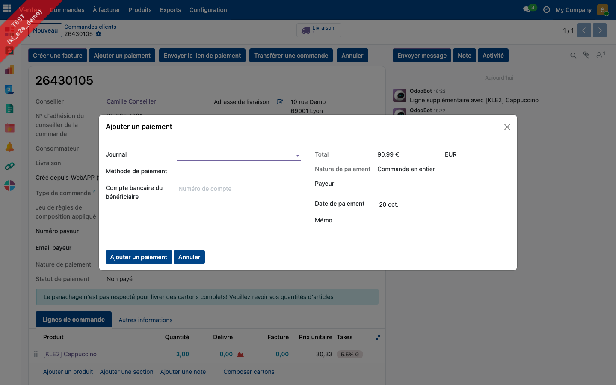616x385 pixels.
Task: Go to previous record arrow
Action: pyautogui.click(x=584, y=30)
